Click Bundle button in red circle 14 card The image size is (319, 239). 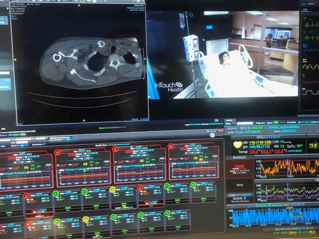coord(215,156)
